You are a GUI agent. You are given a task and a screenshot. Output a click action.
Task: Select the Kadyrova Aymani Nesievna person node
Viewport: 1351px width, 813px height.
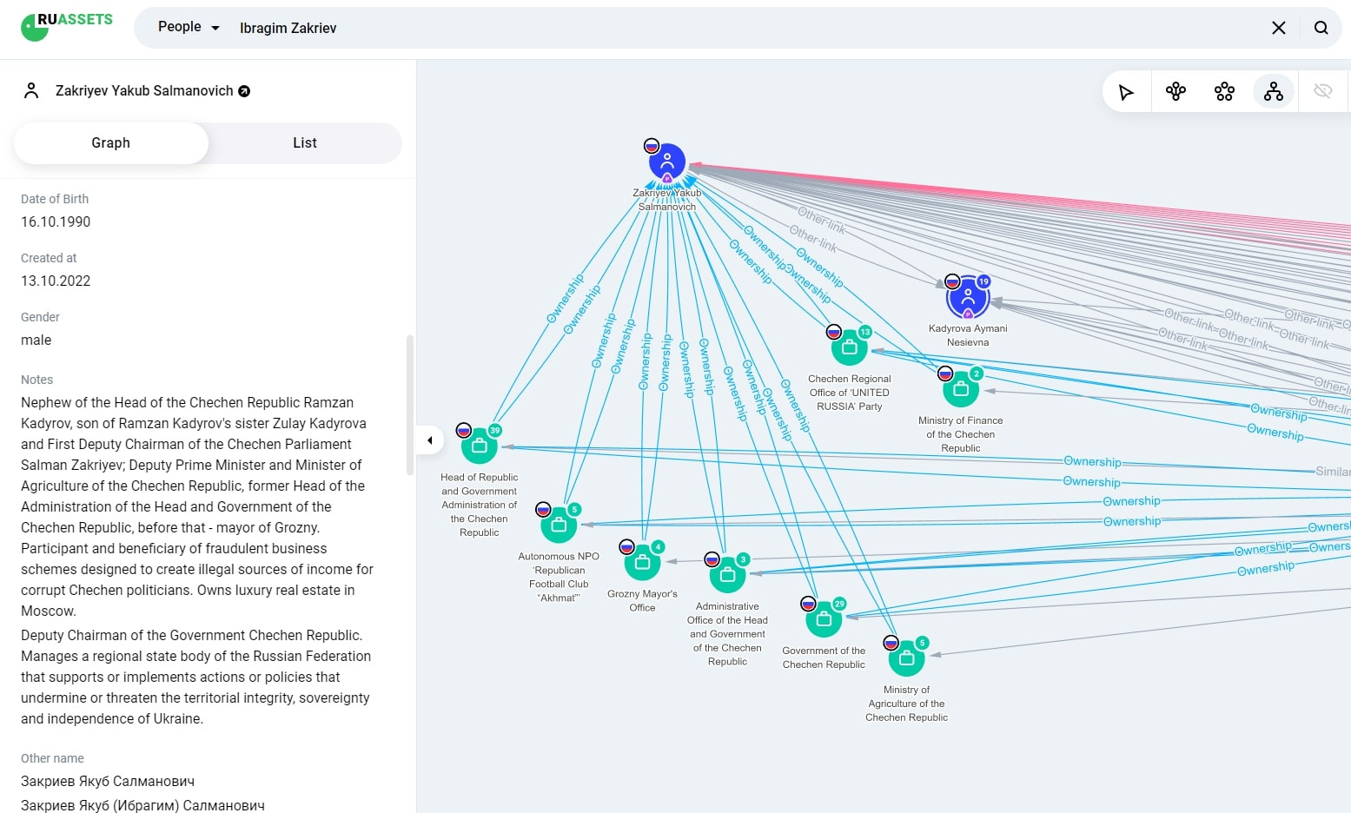(968, 298)
